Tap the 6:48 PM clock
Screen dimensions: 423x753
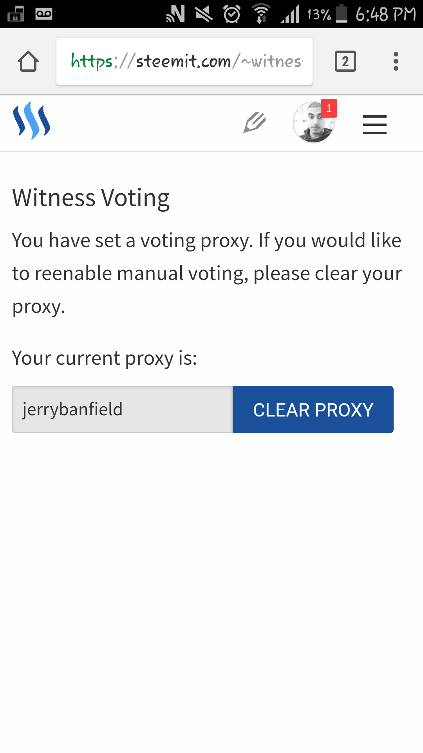coord(386,15)
